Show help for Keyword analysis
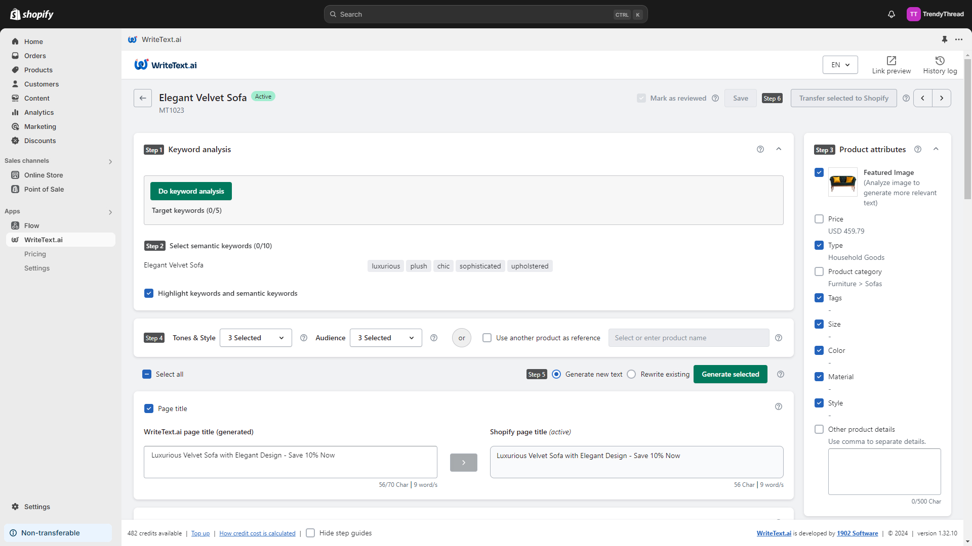 (760, 149)
